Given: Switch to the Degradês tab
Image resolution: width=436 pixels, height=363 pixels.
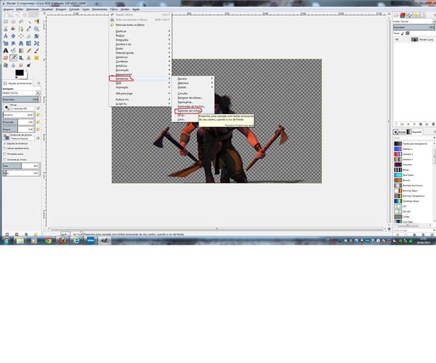Looking at the screenshot, I should pos(414,132).
